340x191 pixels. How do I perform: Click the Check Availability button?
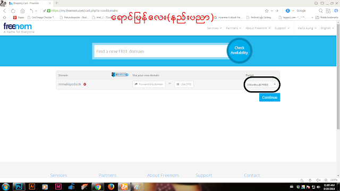click(x=239, y=50)
